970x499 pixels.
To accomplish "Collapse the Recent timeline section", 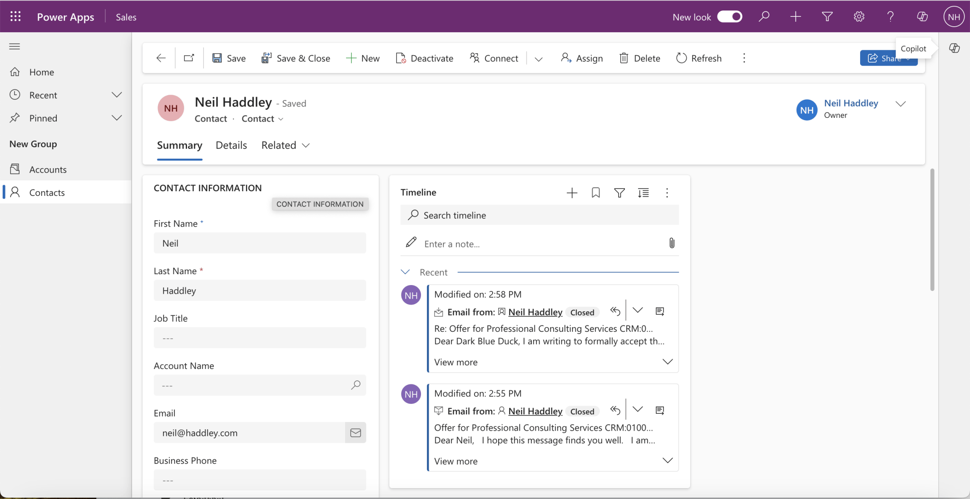I will 405,272.
